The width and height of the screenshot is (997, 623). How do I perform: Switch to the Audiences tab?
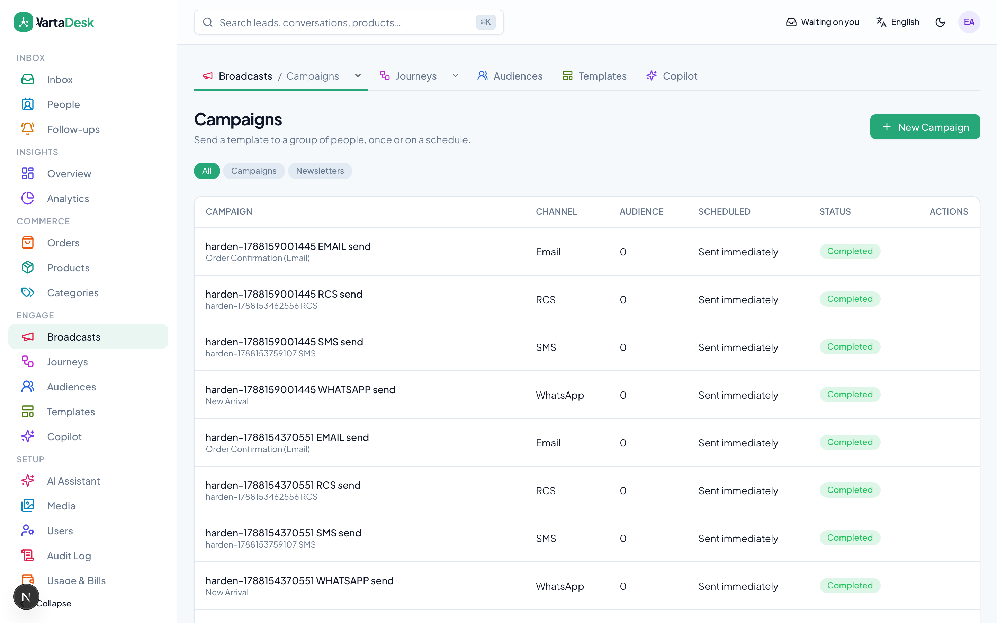(x=510, y=76)
